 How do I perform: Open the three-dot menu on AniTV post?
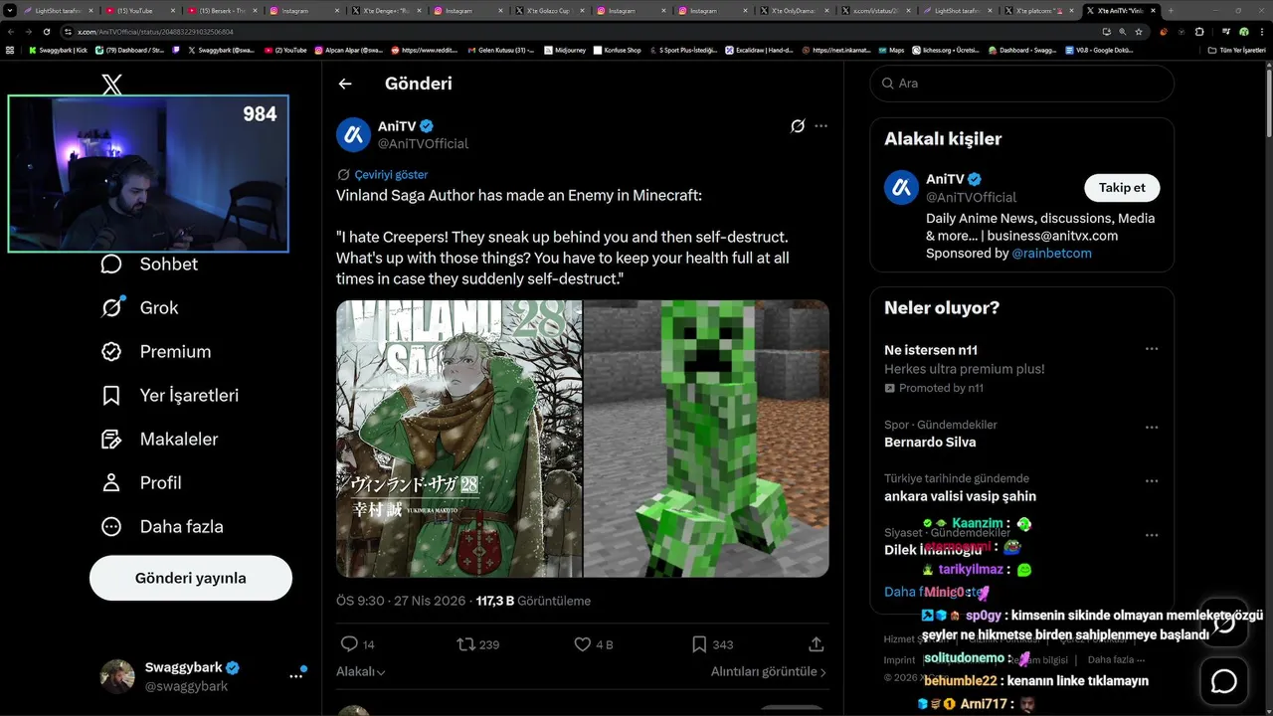click(x=820, y=126)
